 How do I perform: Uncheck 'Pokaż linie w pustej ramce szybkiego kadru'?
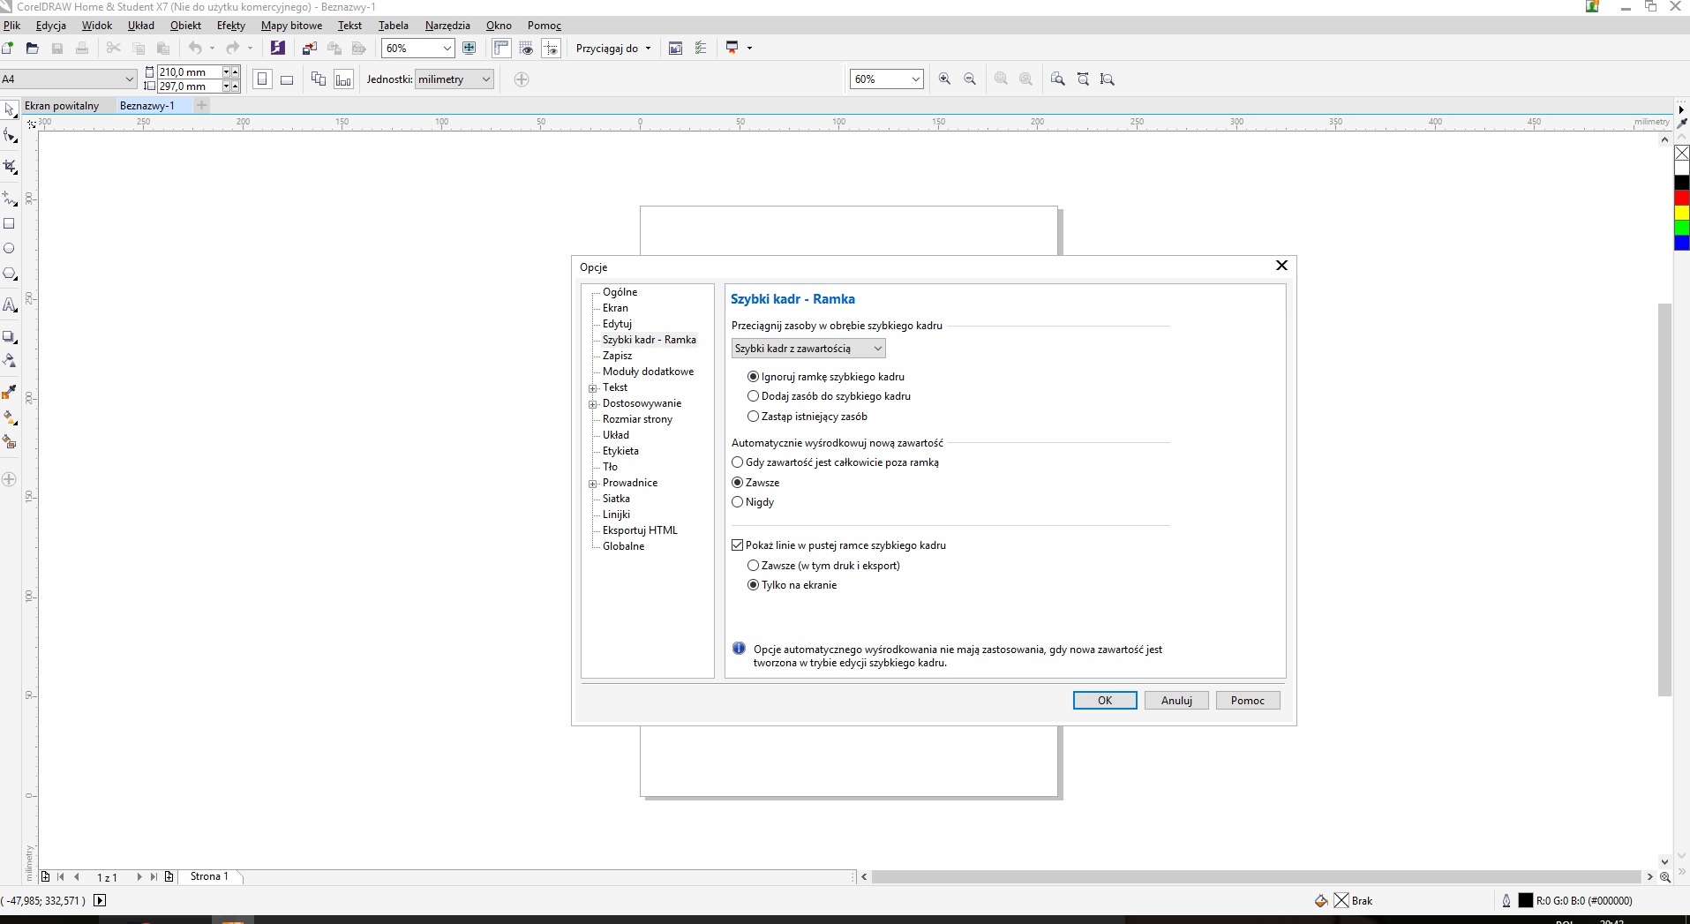click(x=738, y=545)
